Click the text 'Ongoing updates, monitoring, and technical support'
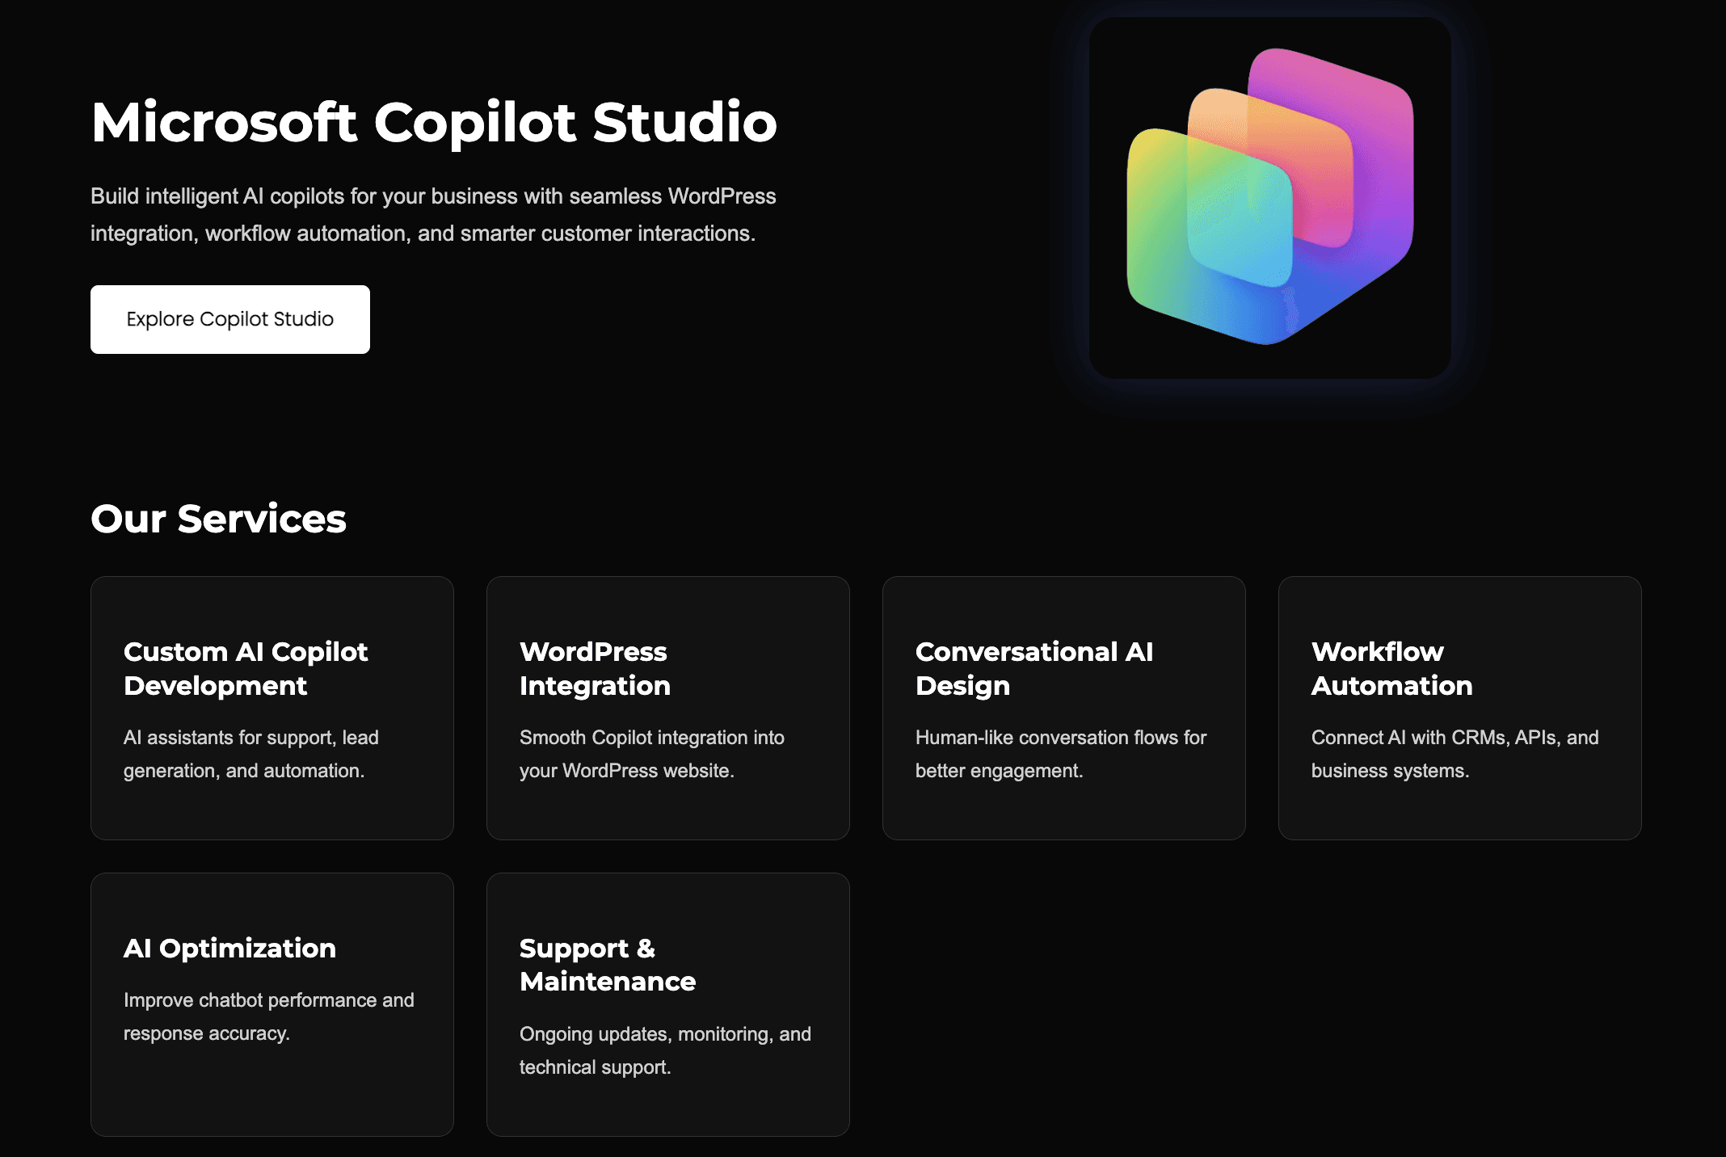The height and width of the screenshot is (1157, 1726). tap(665, 1050)
